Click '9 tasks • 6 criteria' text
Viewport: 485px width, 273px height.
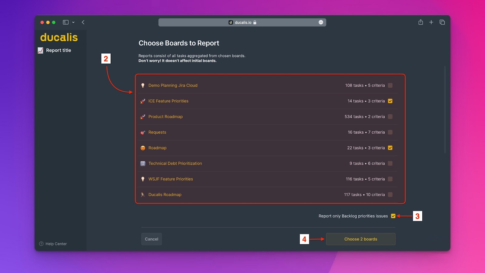click(x=367, y=163)
